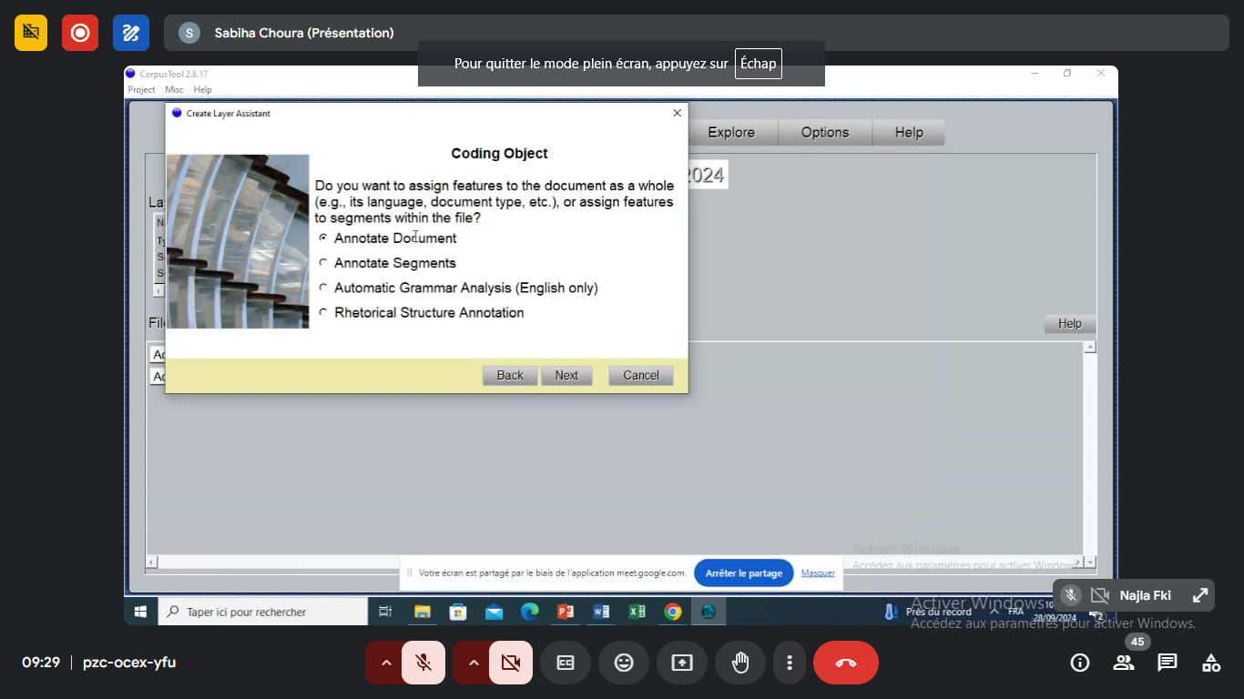Click the red recording indicator icon
The height and width of the screenshot is (699, 1244).
80,33
